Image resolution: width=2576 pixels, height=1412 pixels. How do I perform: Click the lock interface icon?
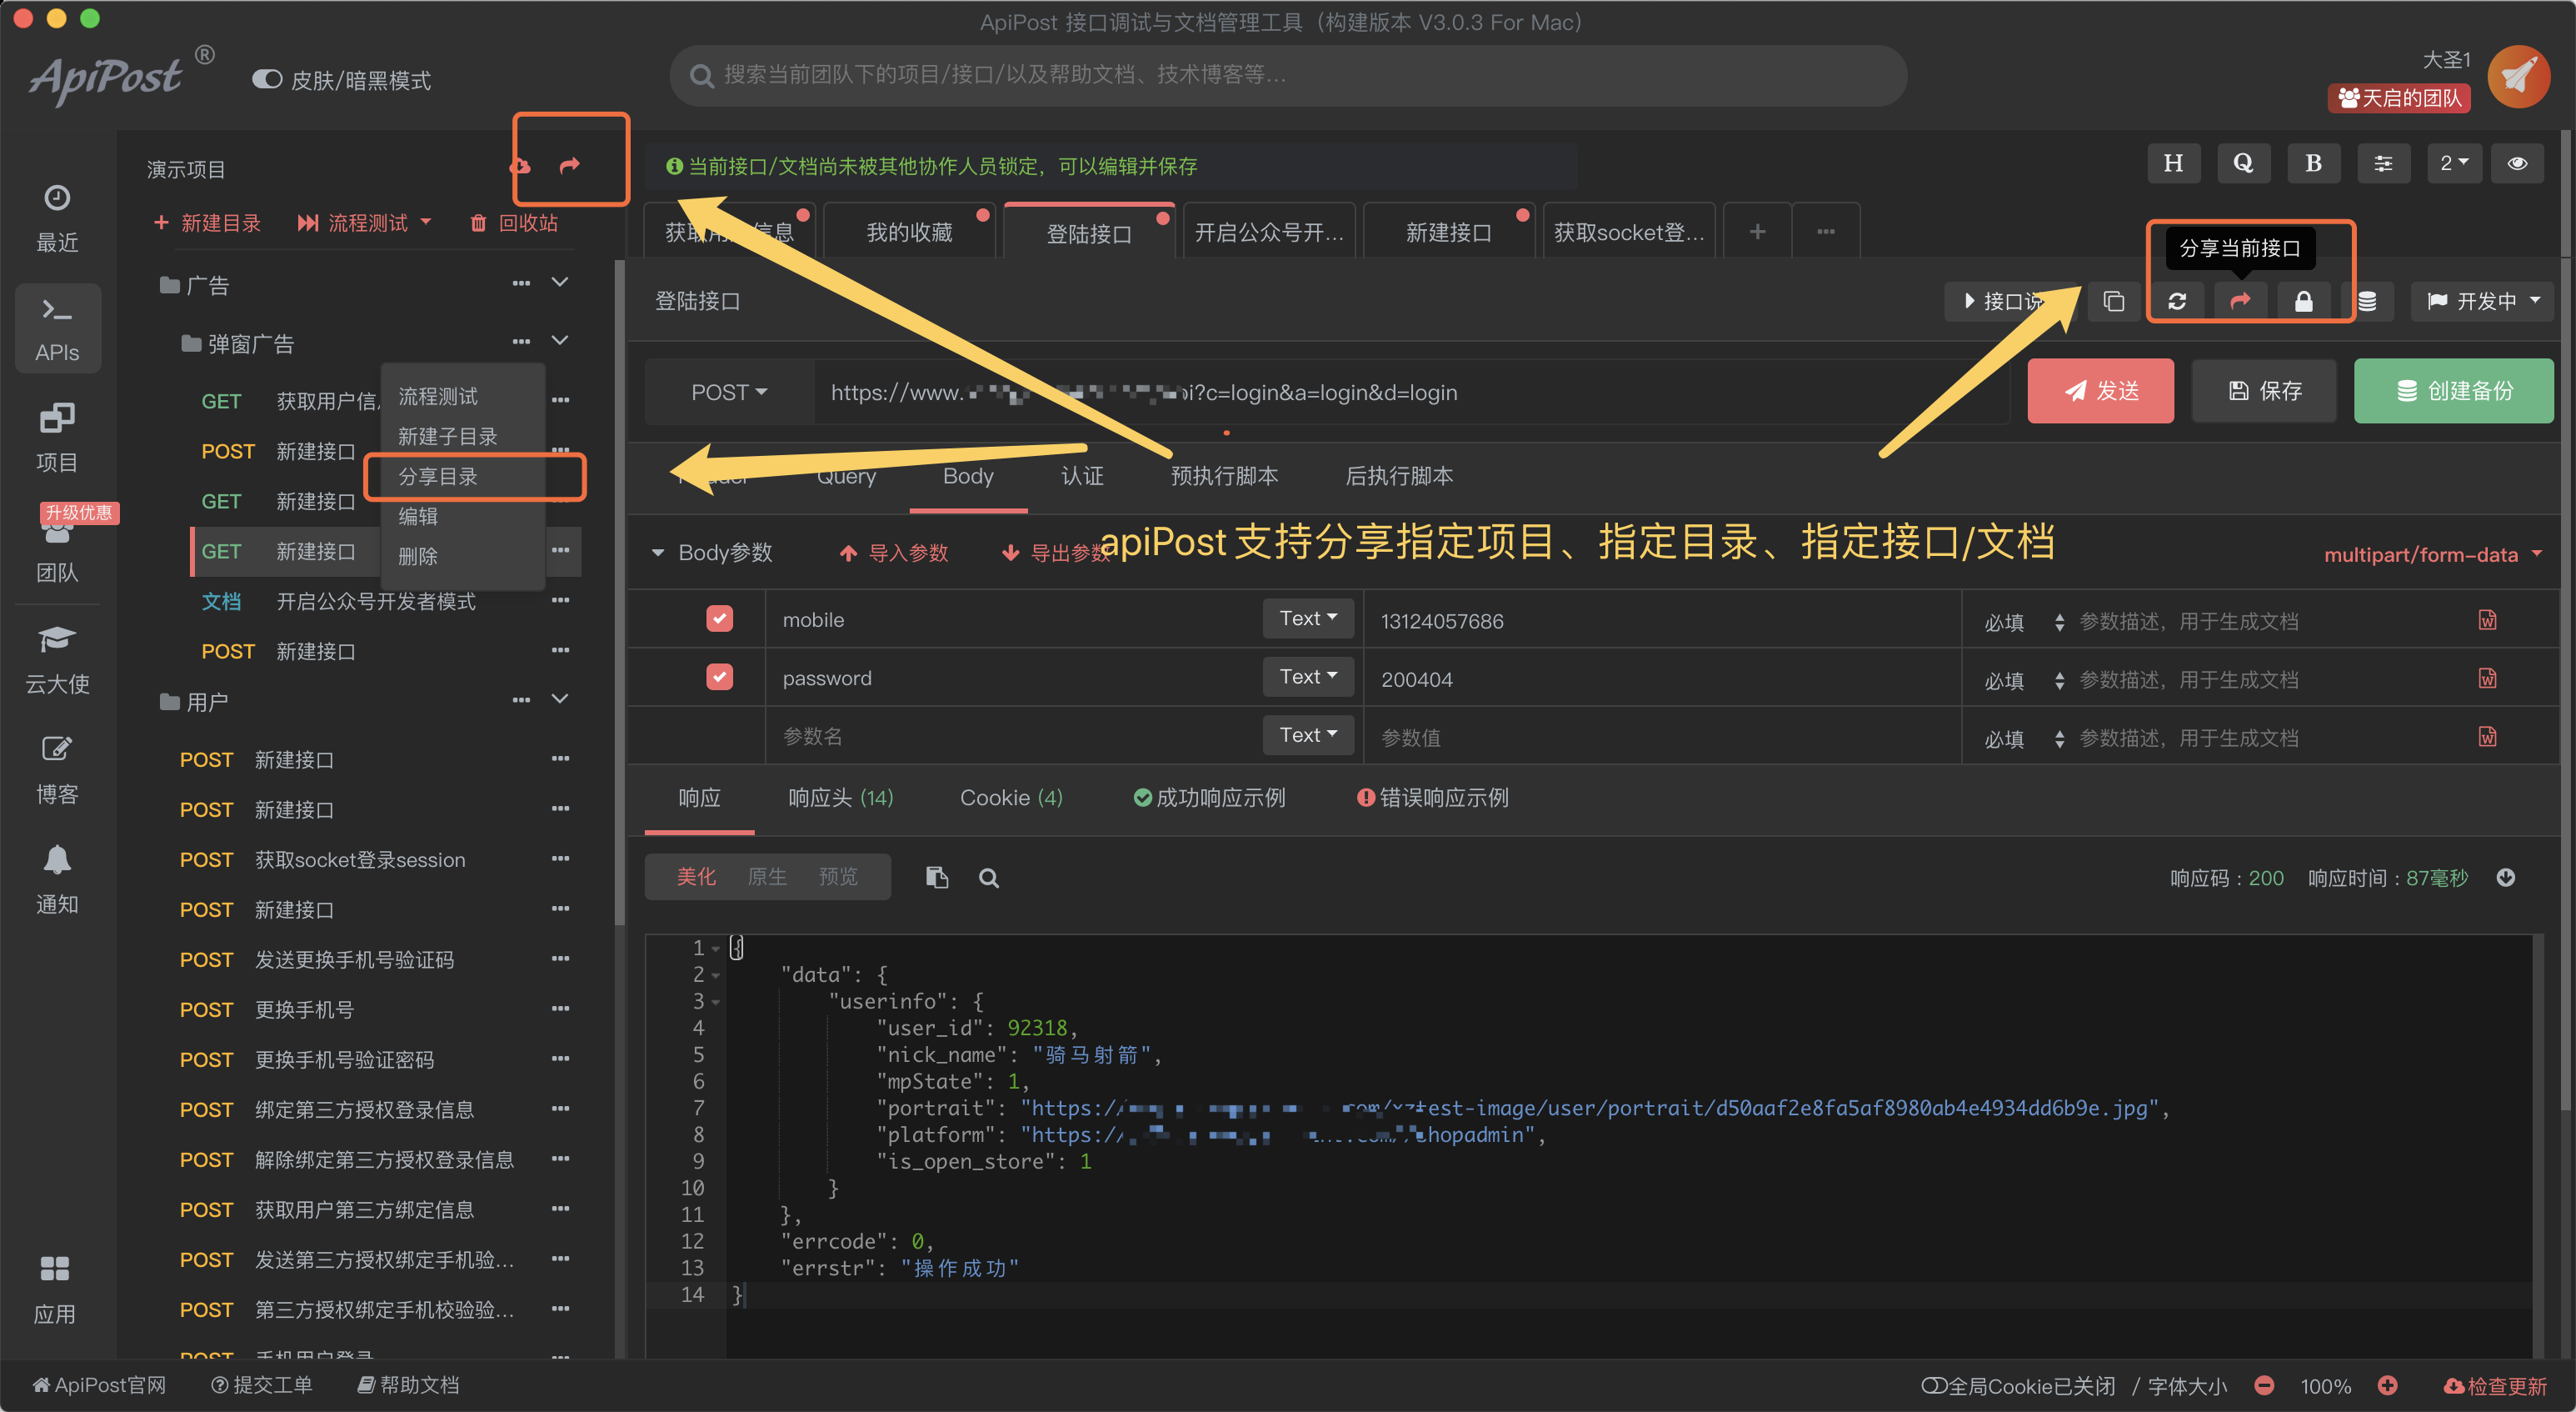point(2304,301)
